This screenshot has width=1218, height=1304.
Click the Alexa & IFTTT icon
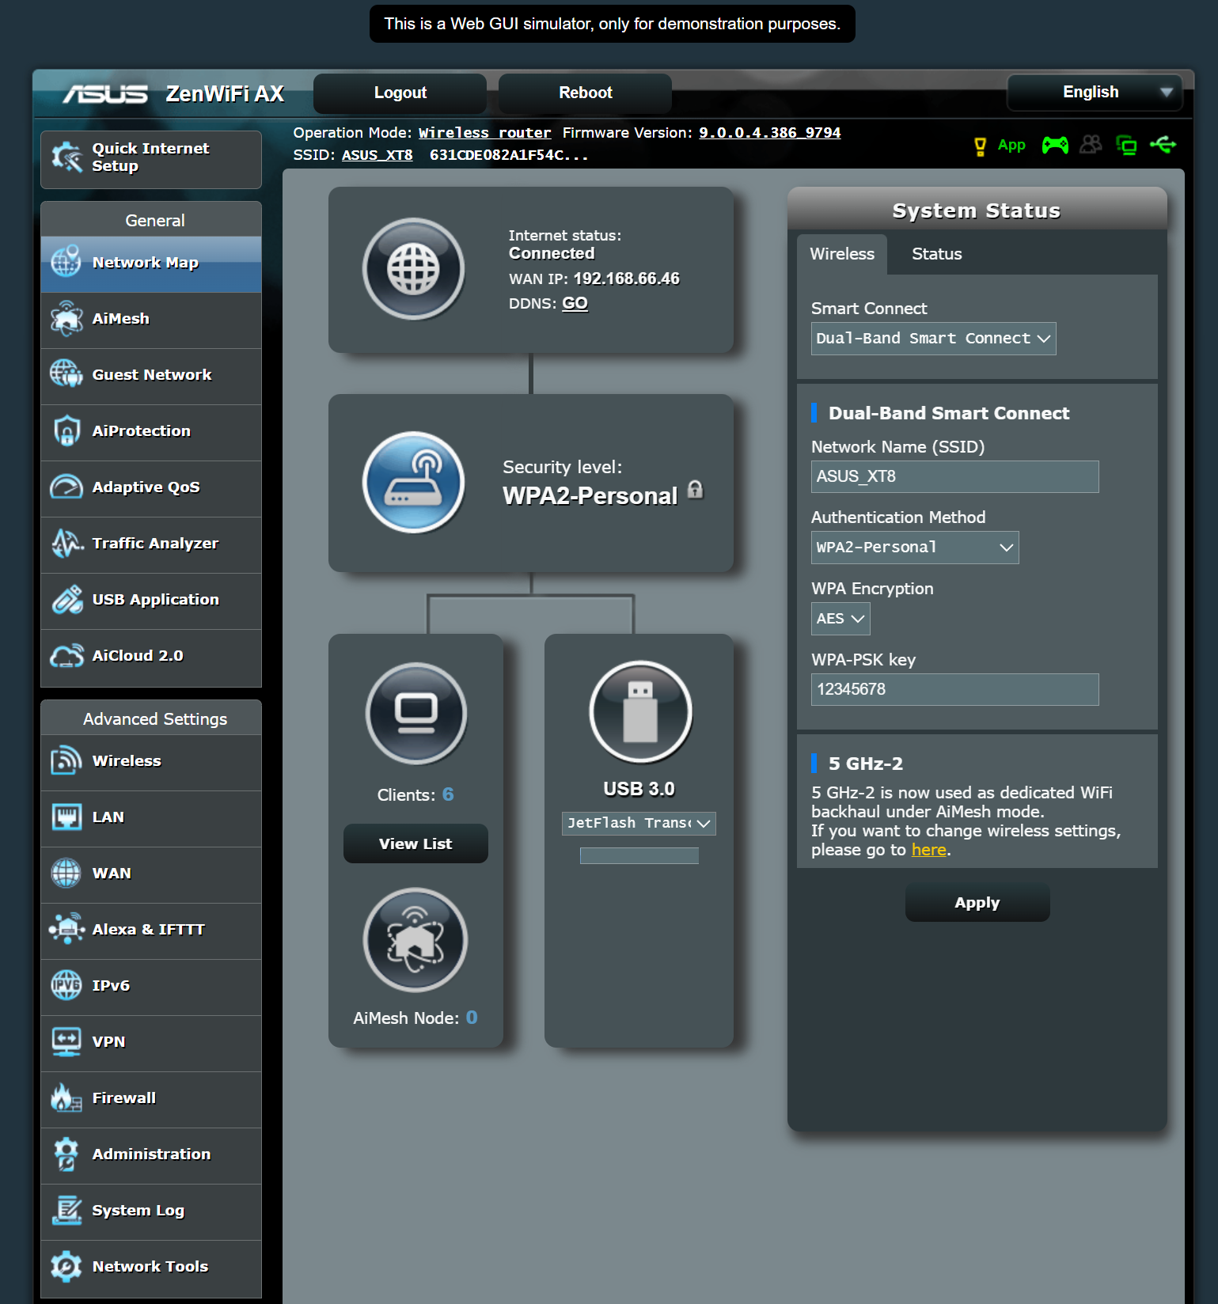point(66,929)
